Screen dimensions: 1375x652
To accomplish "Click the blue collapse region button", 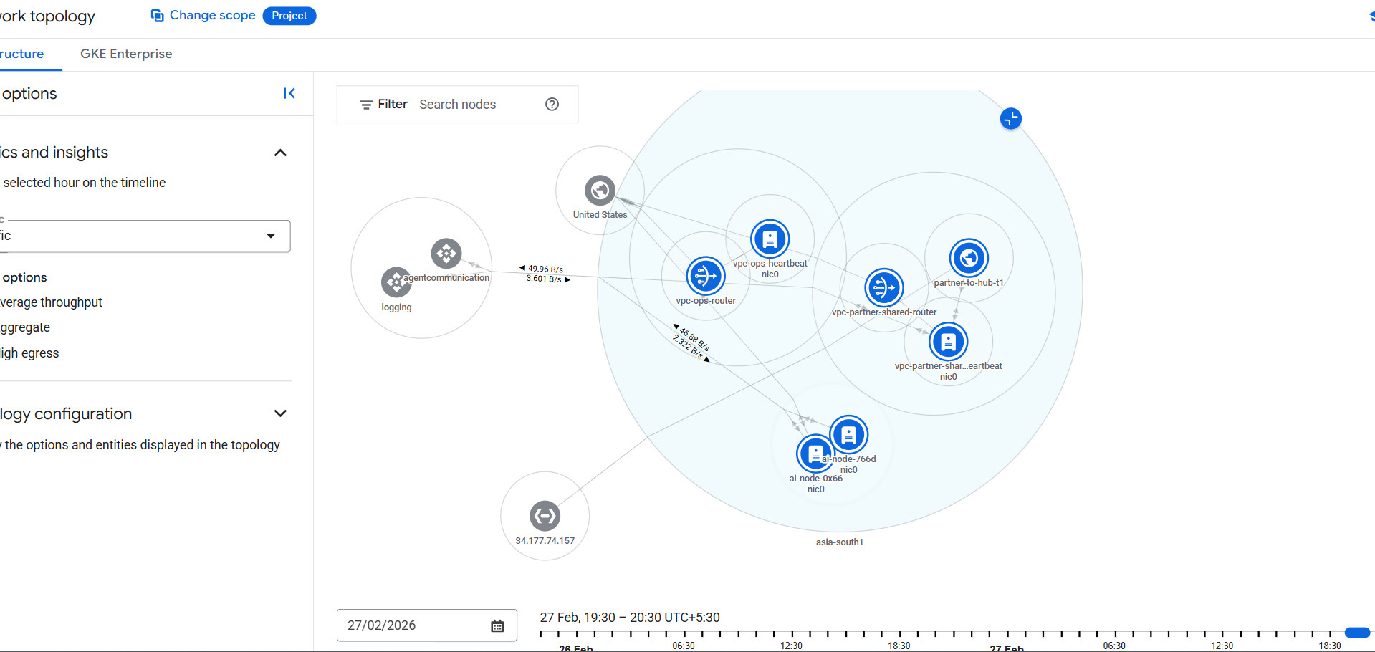I will [x=1010, y=119].
